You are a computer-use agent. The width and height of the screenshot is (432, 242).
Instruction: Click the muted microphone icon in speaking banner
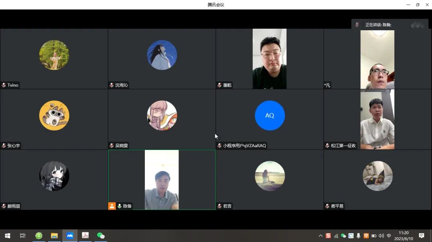[357, 25]
